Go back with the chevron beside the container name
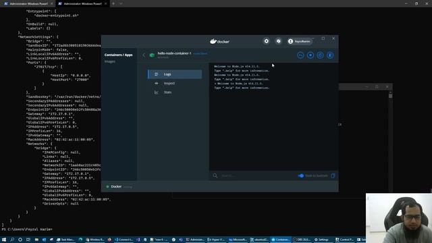 [x=144, y=55]
